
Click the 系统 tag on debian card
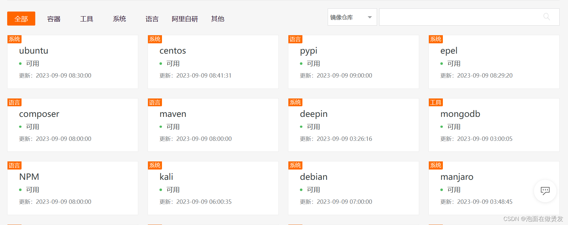[295, 165]
